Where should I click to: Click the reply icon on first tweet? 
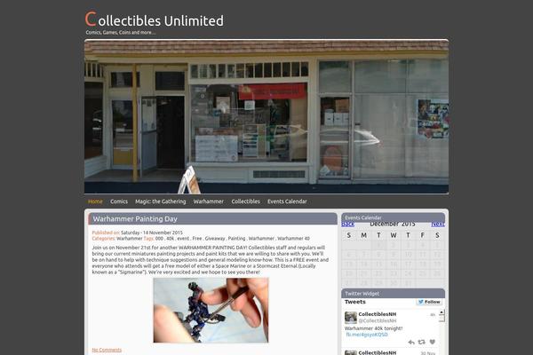pyautogui.click(x=411, y=342)
